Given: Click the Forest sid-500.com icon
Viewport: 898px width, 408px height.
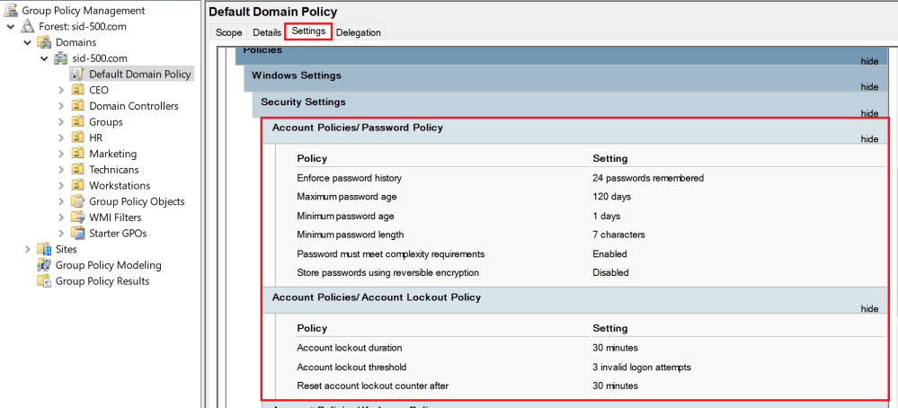Looking at the screenshot, I should click(x=28, y=27).
